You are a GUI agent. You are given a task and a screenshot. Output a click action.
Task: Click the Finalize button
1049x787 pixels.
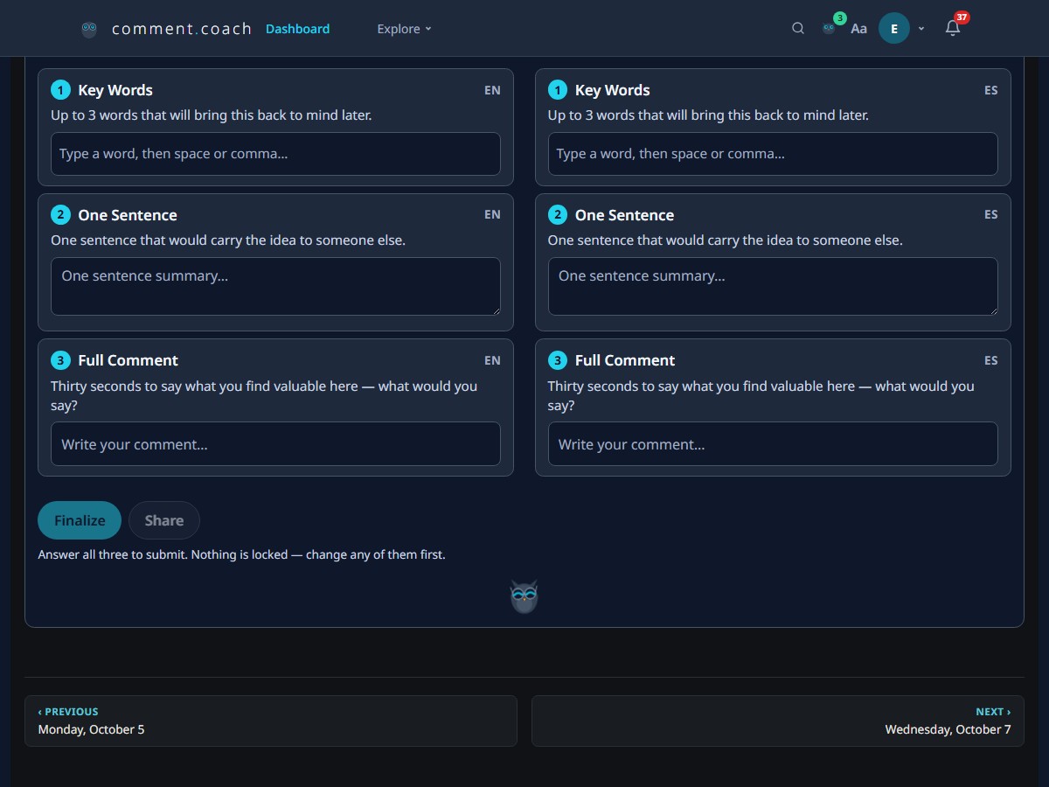click(x=80, y=520)
